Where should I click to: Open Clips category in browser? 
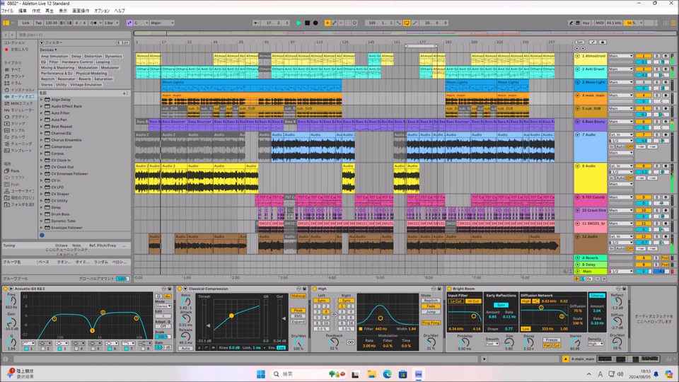pos(17,123)
